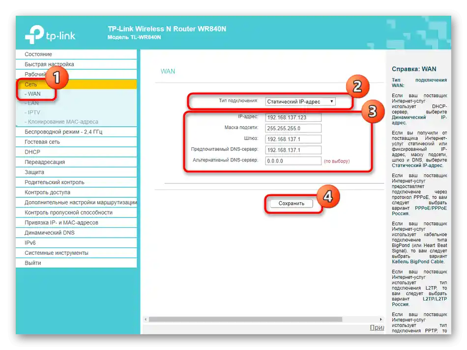Image resolution: width=467 pixels, height=350 pixels.
Task: Click the tp-link logo in the header
Action: pyautogui.click(x=50, y=35)
